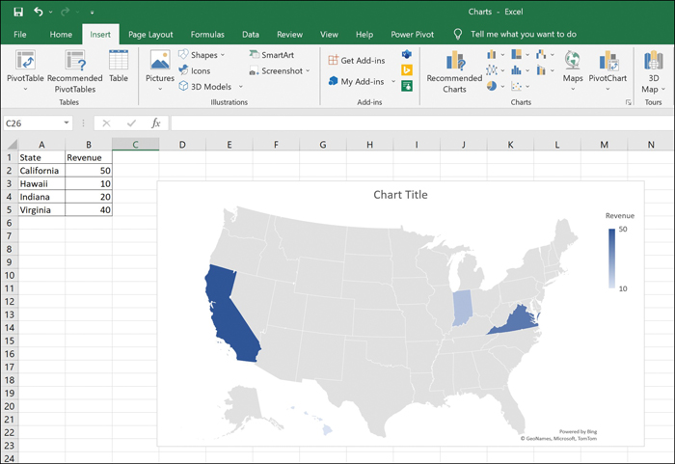The width and height of the screenshot is (675, 464).
Task: Switch to the Formulas tab
Action: pos(207,35)
